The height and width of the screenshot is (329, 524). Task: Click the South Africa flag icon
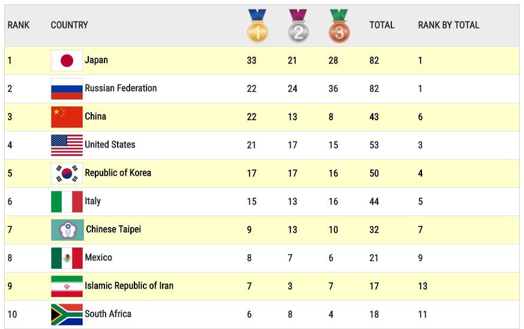[67, 314]
